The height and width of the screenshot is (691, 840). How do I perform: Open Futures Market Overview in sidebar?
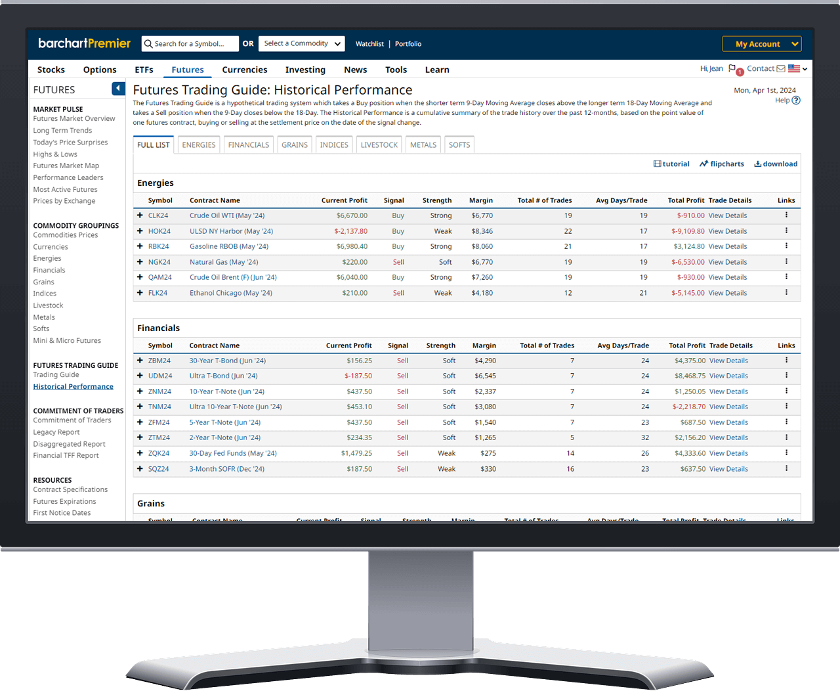[x=74, y=119]
